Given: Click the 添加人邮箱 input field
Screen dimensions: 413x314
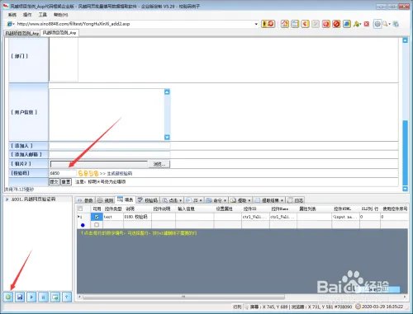Looking at the screenshot, I should pos(110,154).
